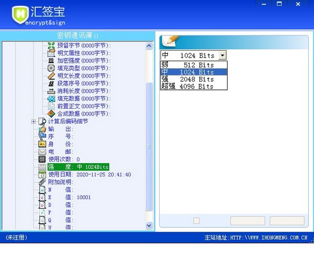This screenshot has width=314, height=276.
Task: Click the 填充数据 puzzle piece icon
Action: tap(51, 98)
